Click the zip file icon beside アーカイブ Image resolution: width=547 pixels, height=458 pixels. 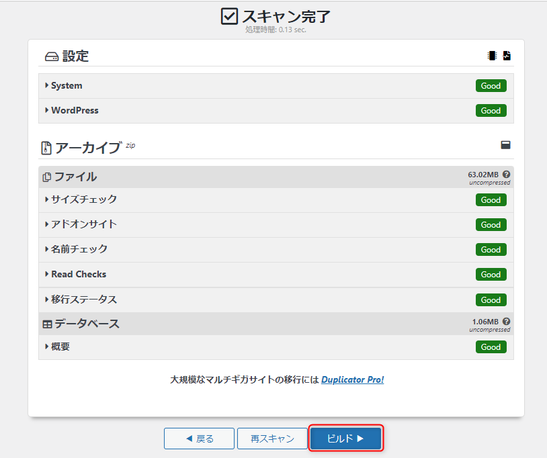tap(46, 148)
